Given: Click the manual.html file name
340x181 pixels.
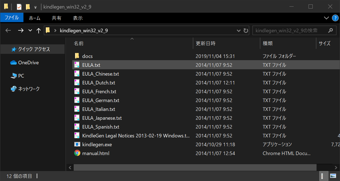Looking at the screenshot, I should (x=96, y=153).
